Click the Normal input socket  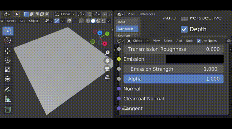(x=119, y=89)
